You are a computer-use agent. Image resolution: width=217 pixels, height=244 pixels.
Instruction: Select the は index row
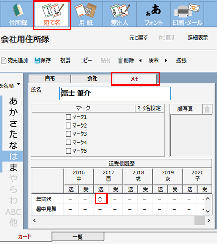[13, 156]
